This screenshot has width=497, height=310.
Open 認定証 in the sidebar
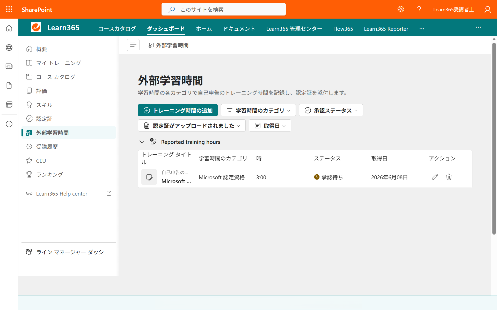tap(69, 119)
